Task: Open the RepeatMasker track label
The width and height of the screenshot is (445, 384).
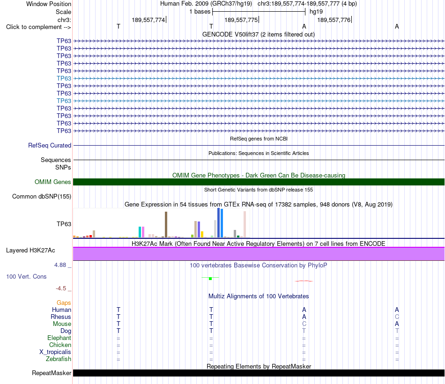Action: [x=52, y=373]
